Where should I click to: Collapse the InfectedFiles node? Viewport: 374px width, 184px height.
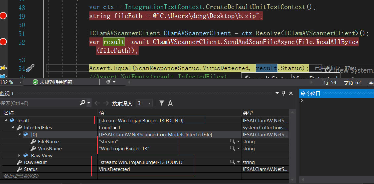point(13,128)
